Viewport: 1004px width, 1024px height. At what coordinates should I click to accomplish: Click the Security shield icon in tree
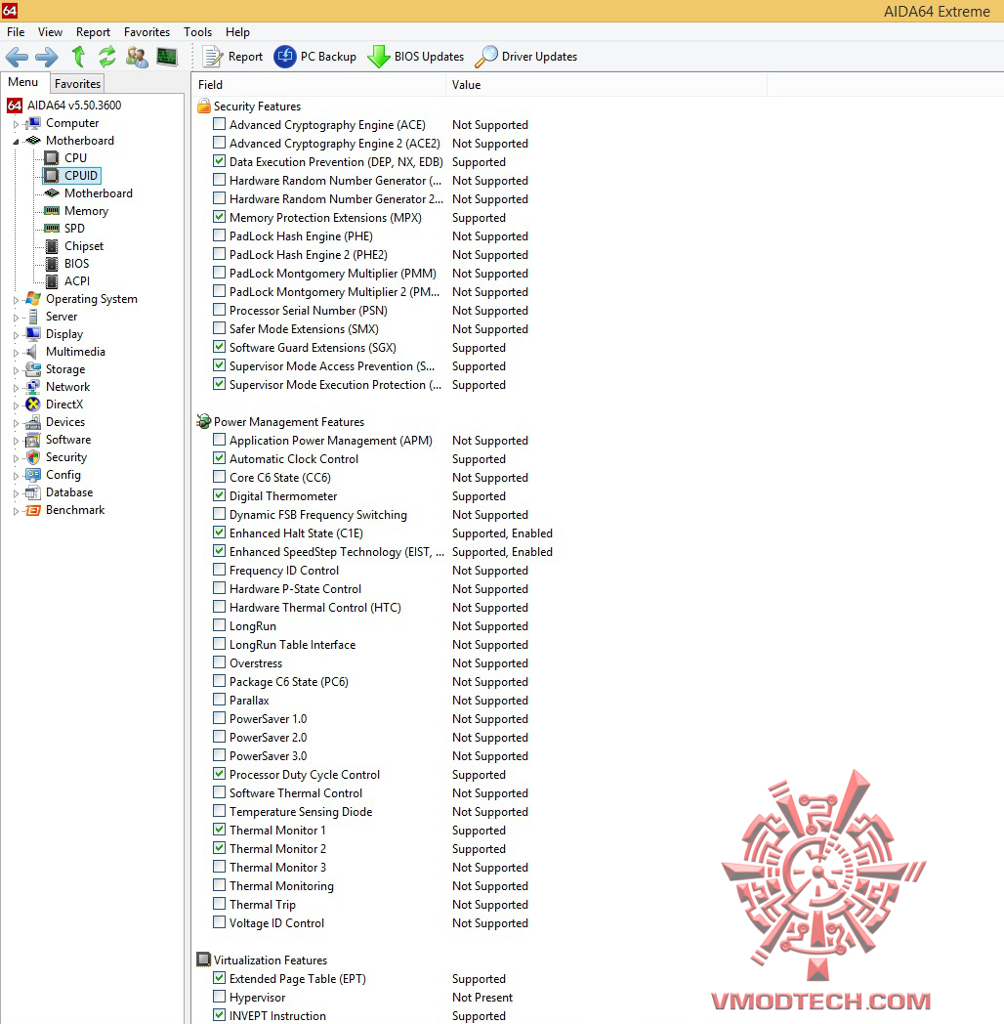click(x=32, y=457)
